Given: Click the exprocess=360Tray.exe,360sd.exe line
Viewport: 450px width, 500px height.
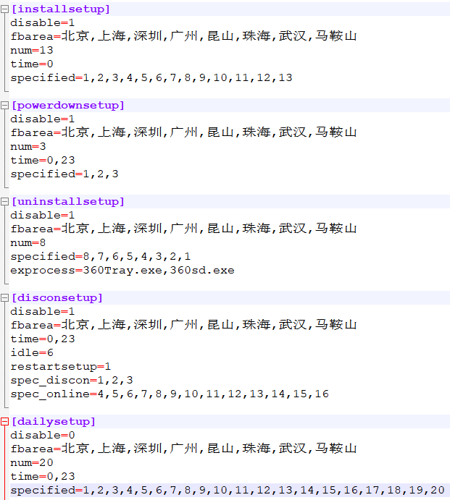Looking at the screenshot, I should (122, 271).
